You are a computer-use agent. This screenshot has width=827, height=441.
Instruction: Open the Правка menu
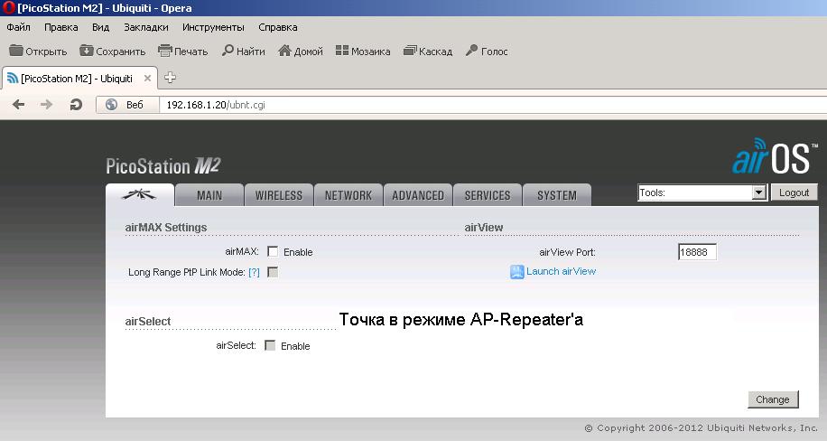coord(61,27)
